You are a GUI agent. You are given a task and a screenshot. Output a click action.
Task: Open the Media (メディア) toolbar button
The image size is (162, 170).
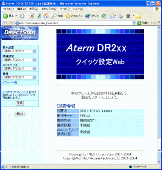(92, 16)
